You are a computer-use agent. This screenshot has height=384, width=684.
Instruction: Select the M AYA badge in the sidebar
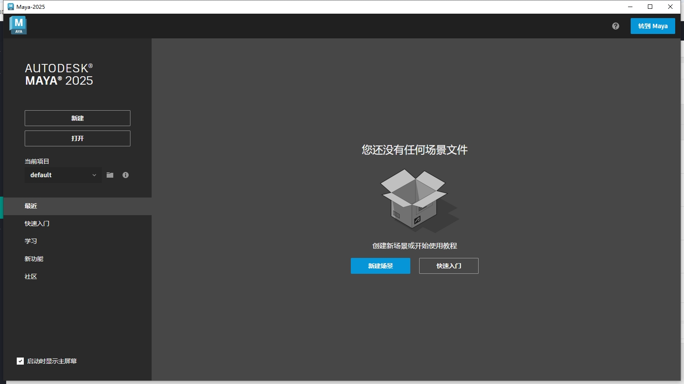pos(18,25)
